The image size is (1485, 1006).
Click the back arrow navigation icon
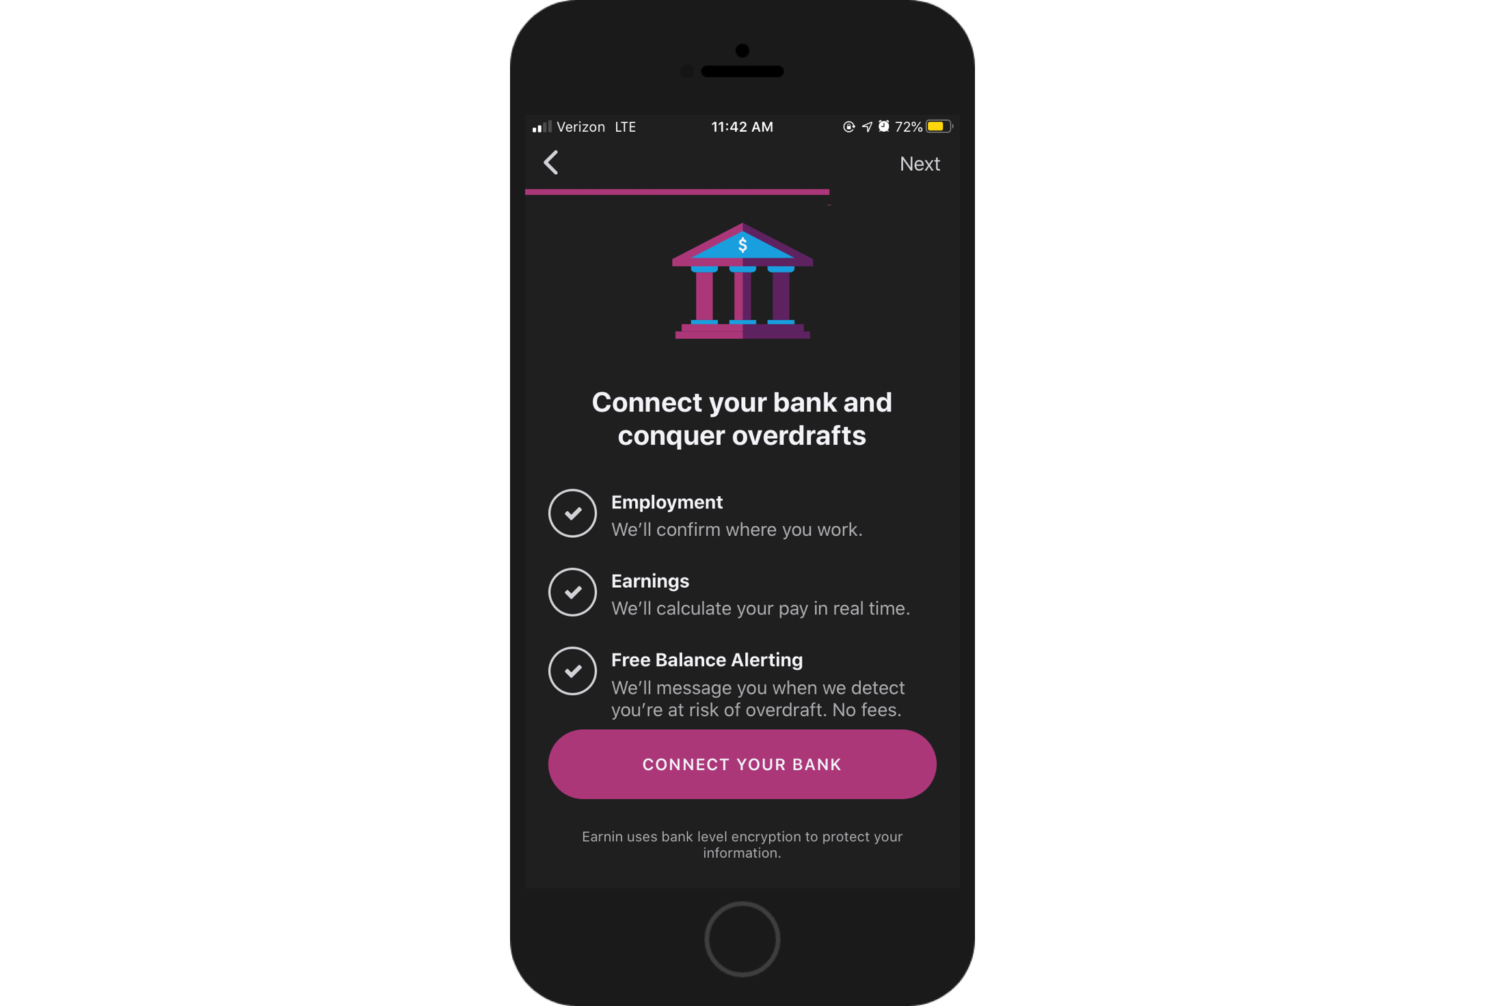tap(550, 164)
